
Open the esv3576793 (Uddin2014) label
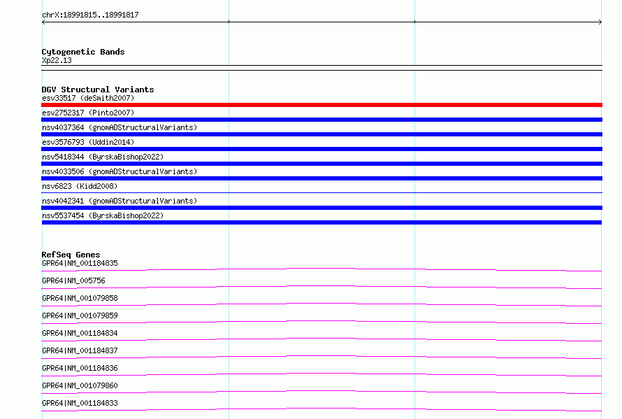tap(88, 142)
